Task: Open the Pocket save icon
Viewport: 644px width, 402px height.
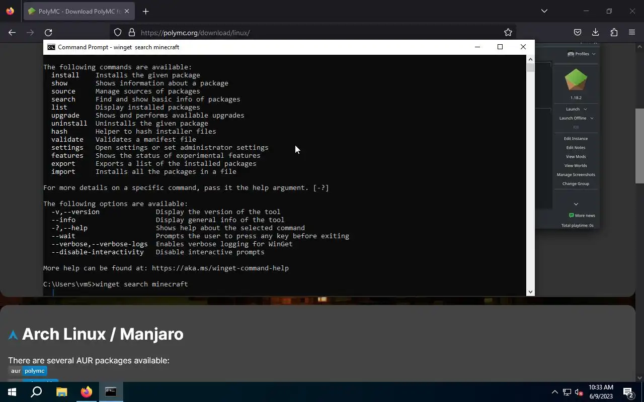Action: pyautogui.click(x=578, y=33)
